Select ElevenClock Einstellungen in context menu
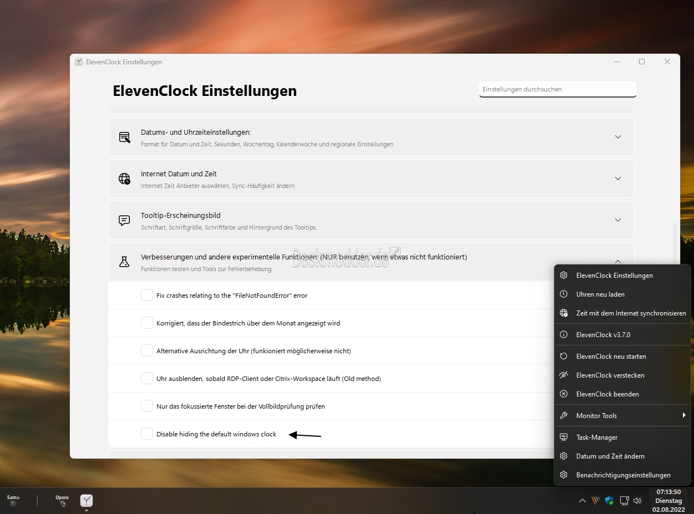The image size is (694, 514). click(622, 275)
